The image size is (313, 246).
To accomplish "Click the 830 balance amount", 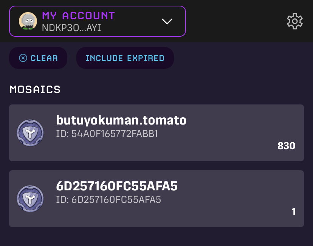I will tap(286, 146).
